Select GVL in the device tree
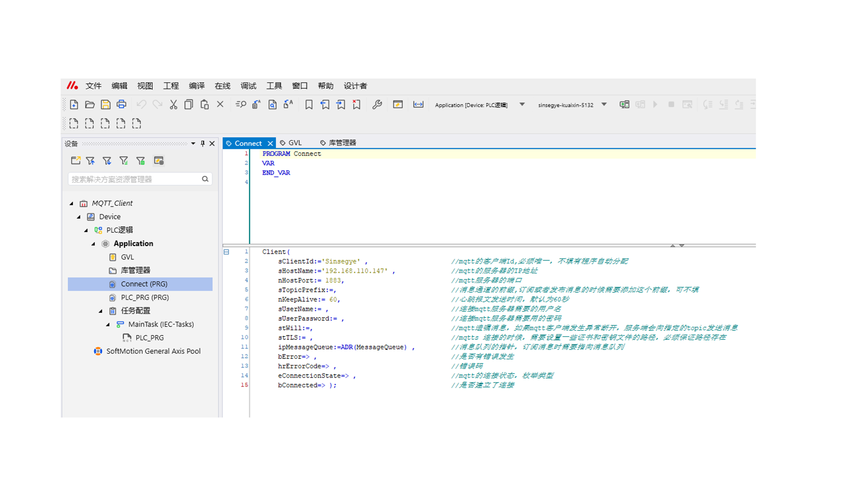The image size is (848, 477). click(x=128, y=257)
